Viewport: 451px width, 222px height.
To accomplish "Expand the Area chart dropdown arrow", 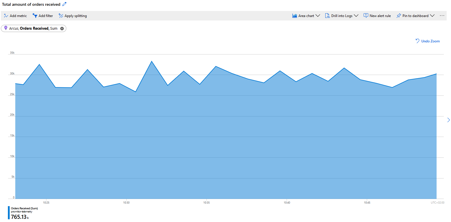I will (318, 16).
